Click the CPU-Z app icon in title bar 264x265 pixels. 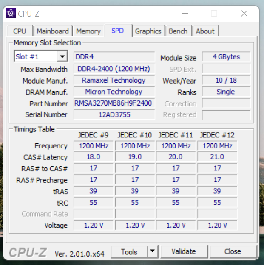10,14
